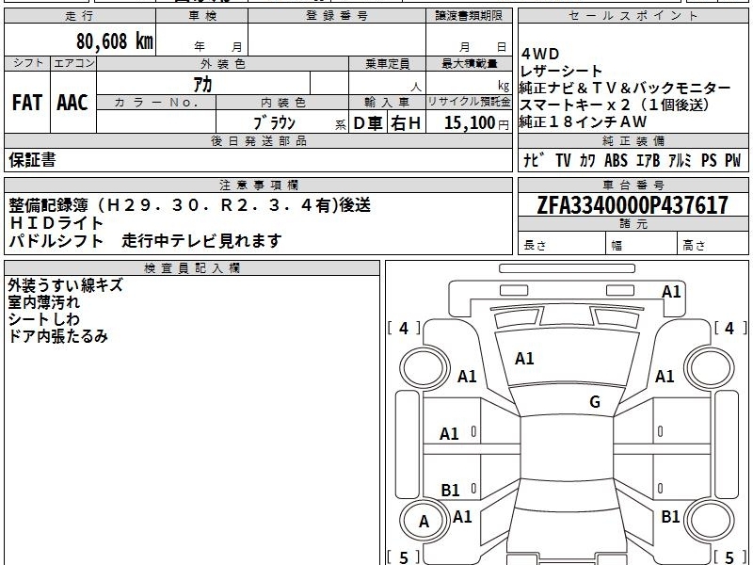Click the B1 mark on the left door

coord(451,490)
